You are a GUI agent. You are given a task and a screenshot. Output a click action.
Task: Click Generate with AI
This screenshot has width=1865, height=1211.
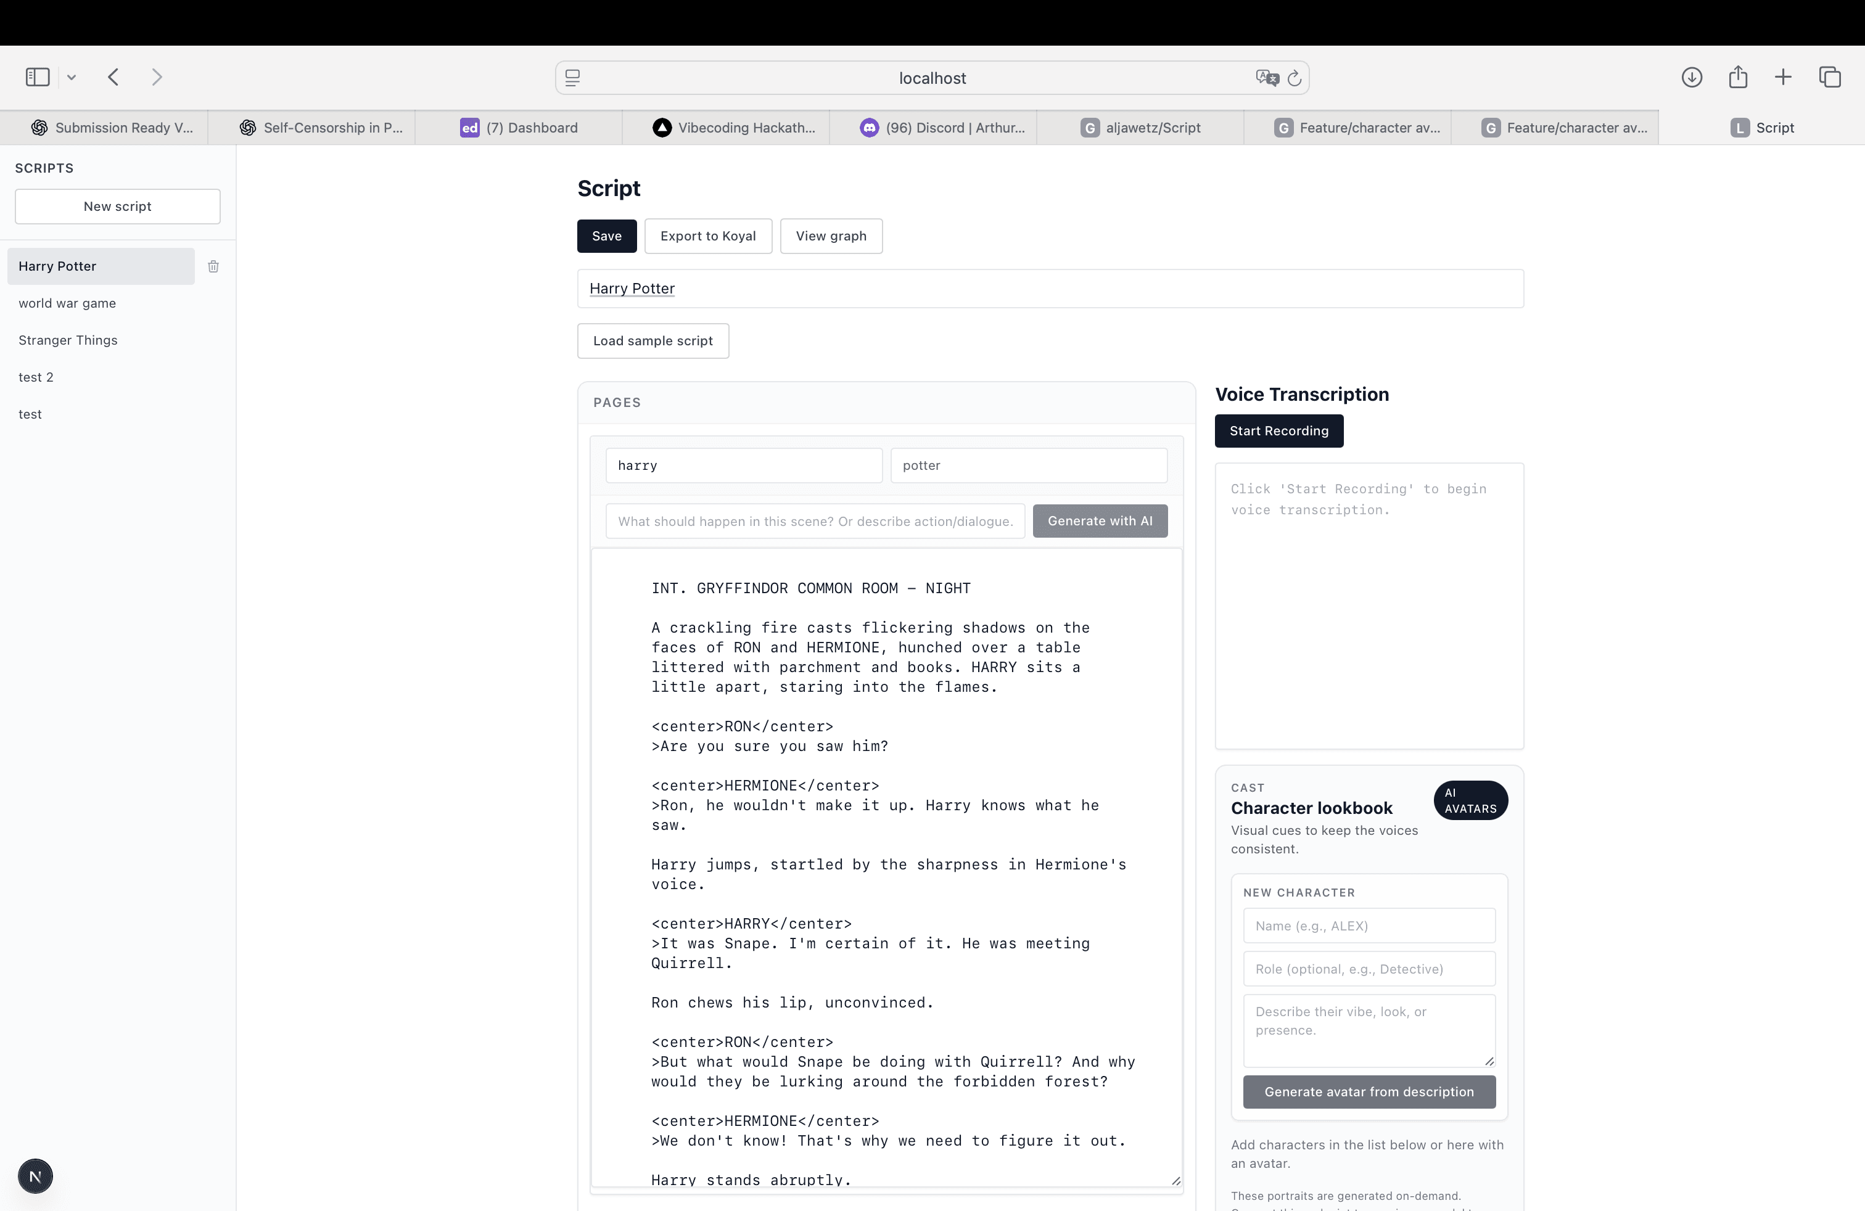[x=1100, y=521]
